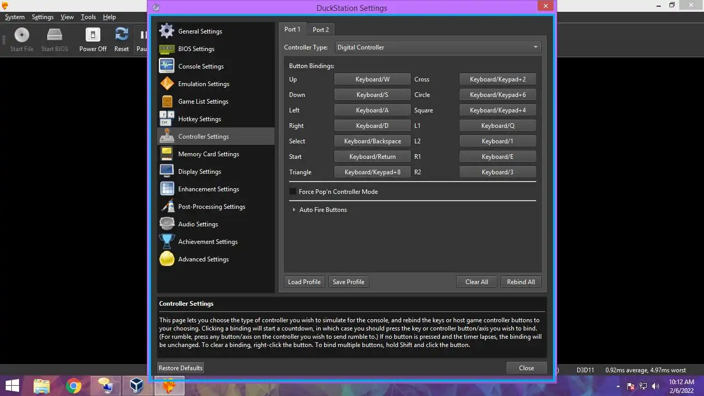Click Save Profile button
The image size is (704, 396).
pyautogui.click(x=348, y=282)
